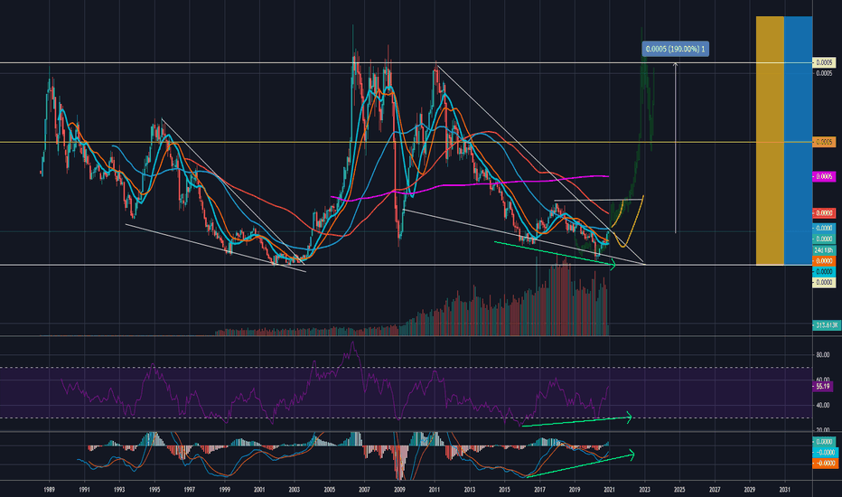Click the 2005 label on the time axis

329,490
